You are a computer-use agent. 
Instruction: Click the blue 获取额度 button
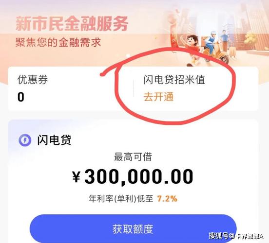pos(133,228)
